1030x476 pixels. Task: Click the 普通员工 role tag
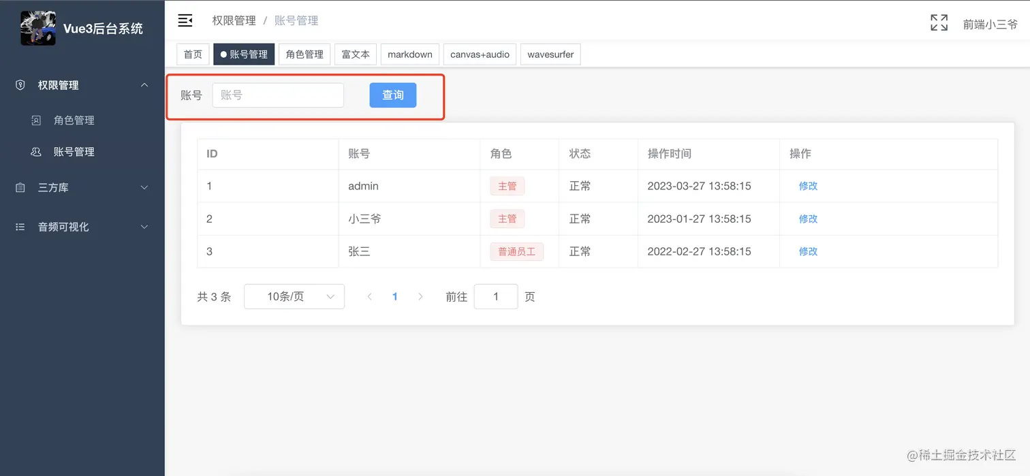(x=517, y=251)
